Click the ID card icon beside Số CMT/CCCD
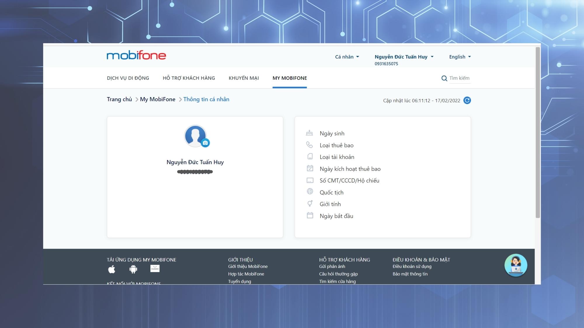 click(310, 180)
